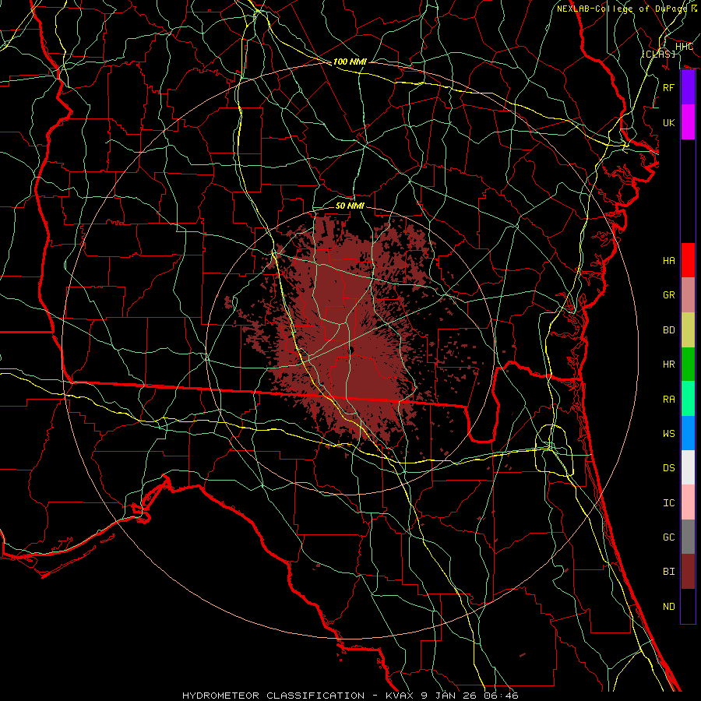Click the HA red legend swatch

coord(688,260)
